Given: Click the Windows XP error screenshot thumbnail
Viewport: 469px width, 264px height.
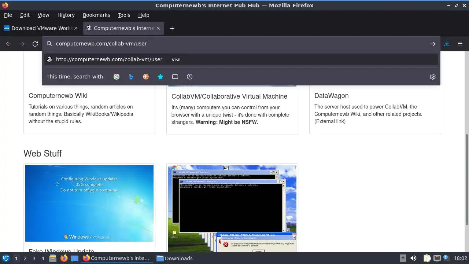Looking at the screenshot, I should pos(232,209).
